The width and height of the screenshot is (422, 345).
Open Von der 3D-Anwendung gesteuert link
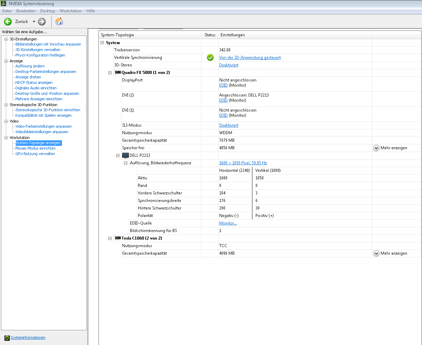click(x=250, y=57)
